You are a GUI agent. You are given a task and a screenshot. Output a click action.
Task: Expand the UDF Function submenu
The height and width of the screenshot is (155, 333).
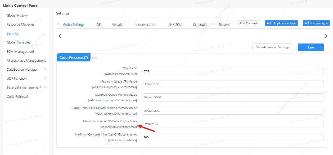[x=26, y=78]
